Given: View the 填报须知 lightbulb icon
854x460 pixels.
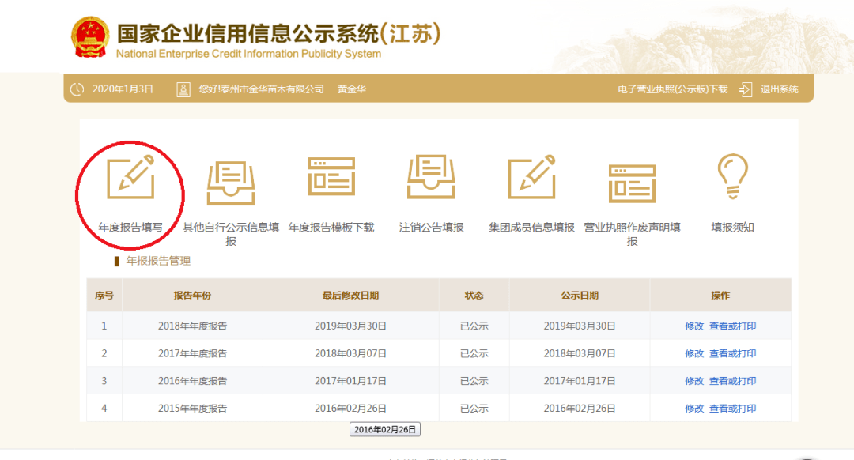Looking at the screenshot, I should 733,178.
